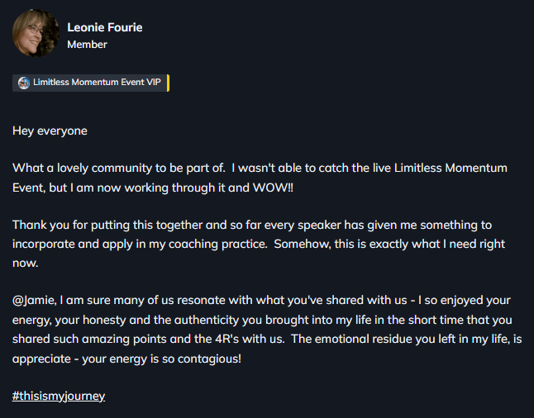534x418 pixels.
Task: Click the small icon inside the VIP badge
Action: point(24,83)
